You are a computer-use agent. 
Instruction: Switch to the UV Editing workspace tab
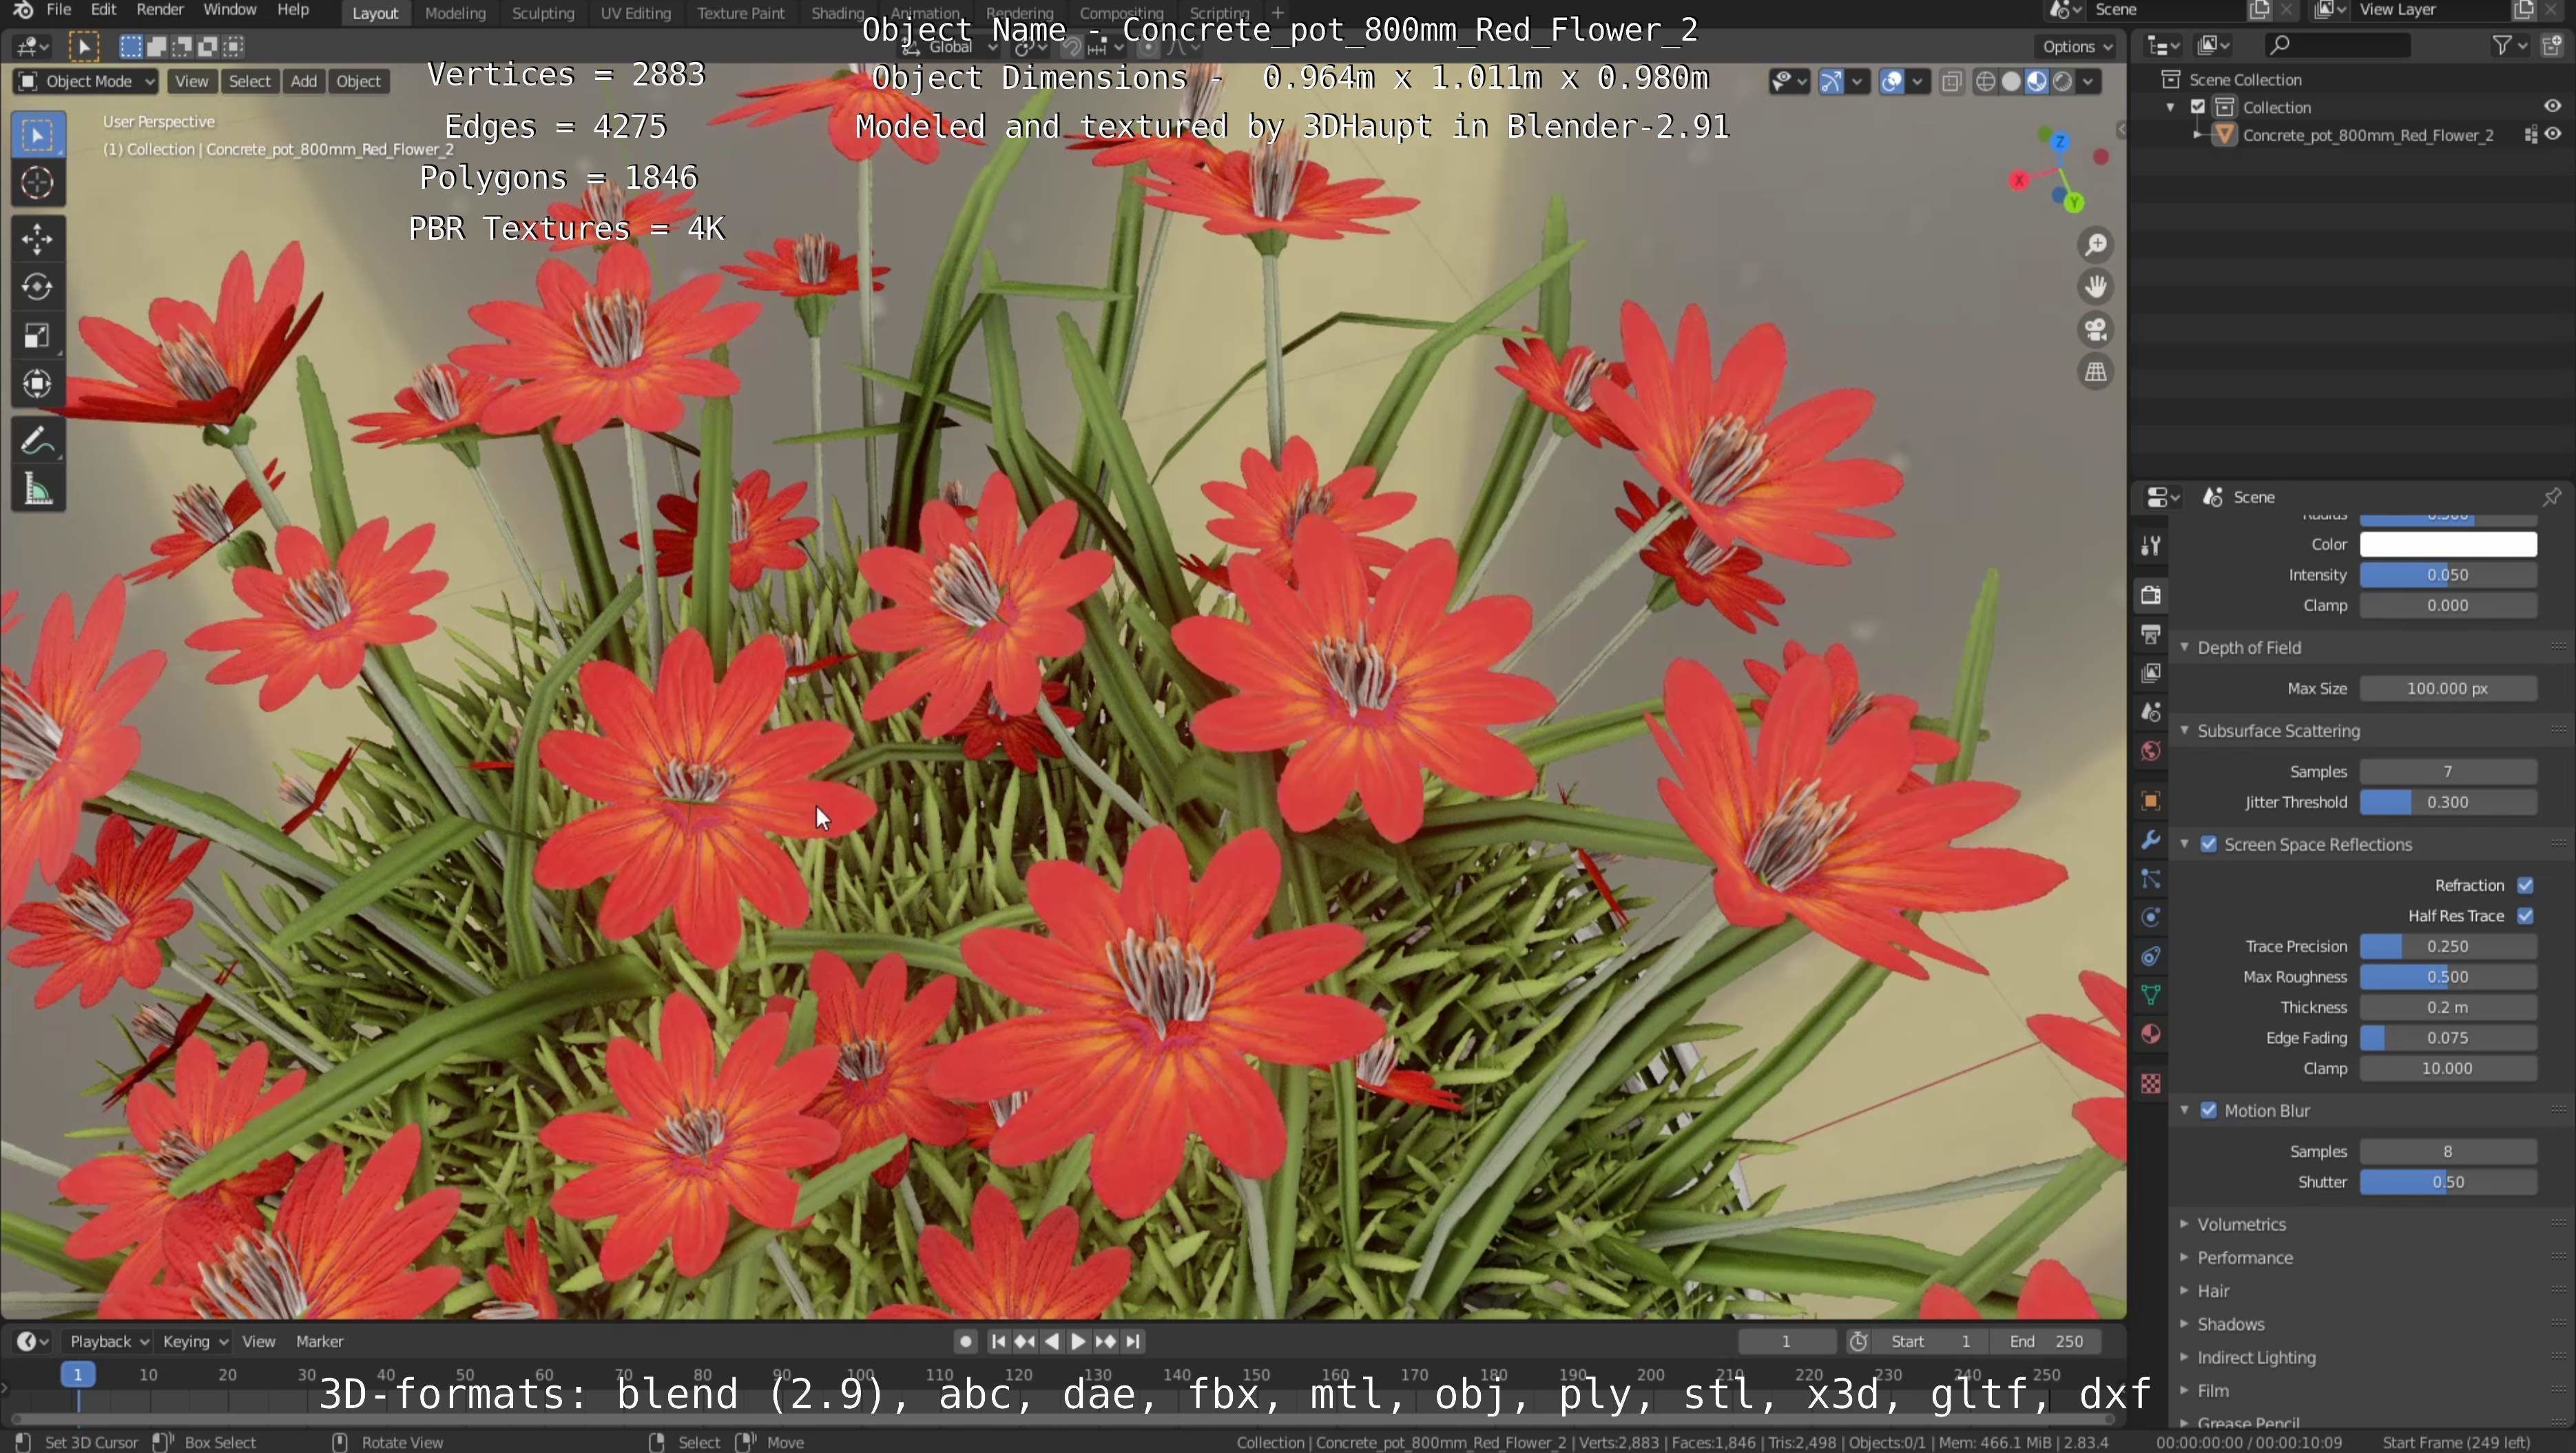(x=635, y=13)
